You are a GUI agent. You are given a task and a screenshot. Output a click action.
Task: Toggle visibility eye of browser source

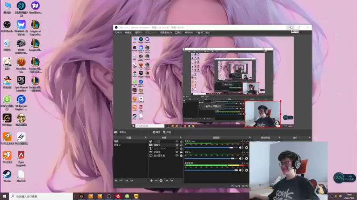tap(177, 141)
